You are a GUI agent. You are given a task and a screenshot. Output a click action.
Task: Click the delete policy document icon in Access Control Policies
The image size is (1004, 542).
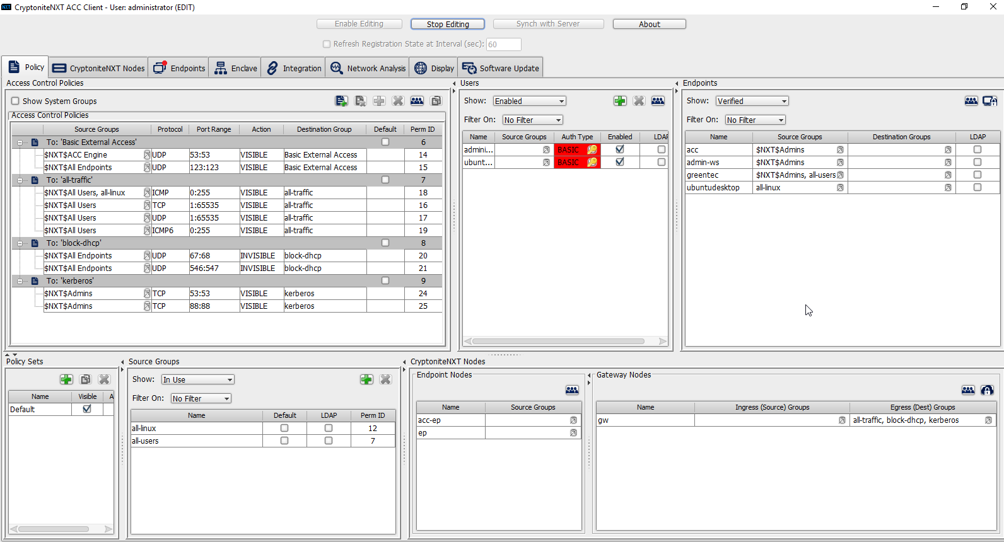(360, 101)
